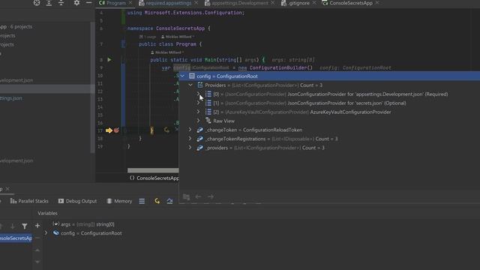The image size is (480, 270).
Task: Click the _changeToken field icon
Action: pos(200,130)
